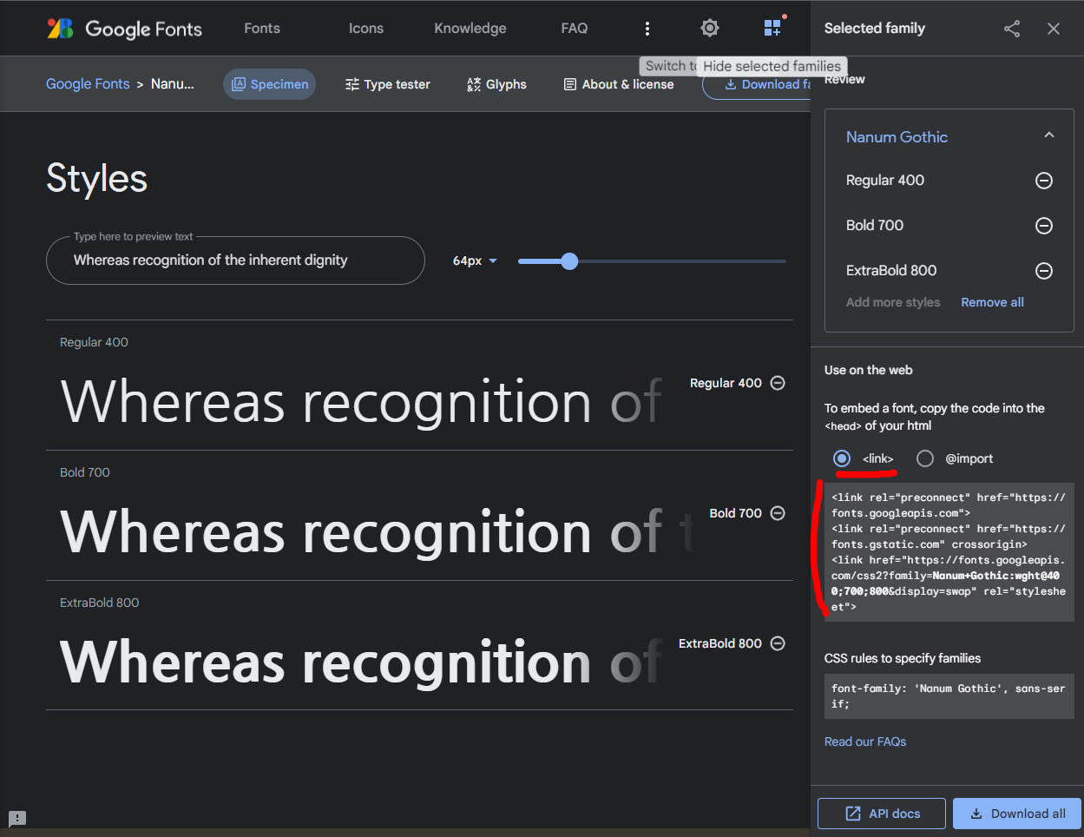The height and width of the screenshot is (837, 1084).
Task: Click the ExtraBold 800 preview text
Action: (360, 662)
